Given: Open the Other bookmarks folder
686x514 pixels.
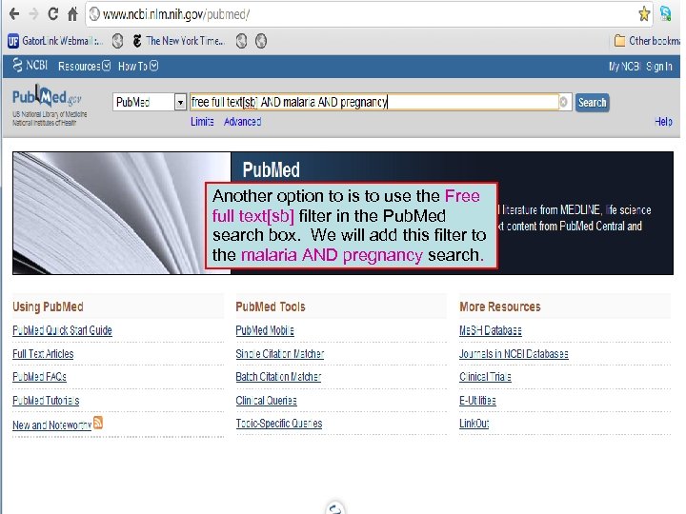Looking at the screenshot, I should click(647, 41).
